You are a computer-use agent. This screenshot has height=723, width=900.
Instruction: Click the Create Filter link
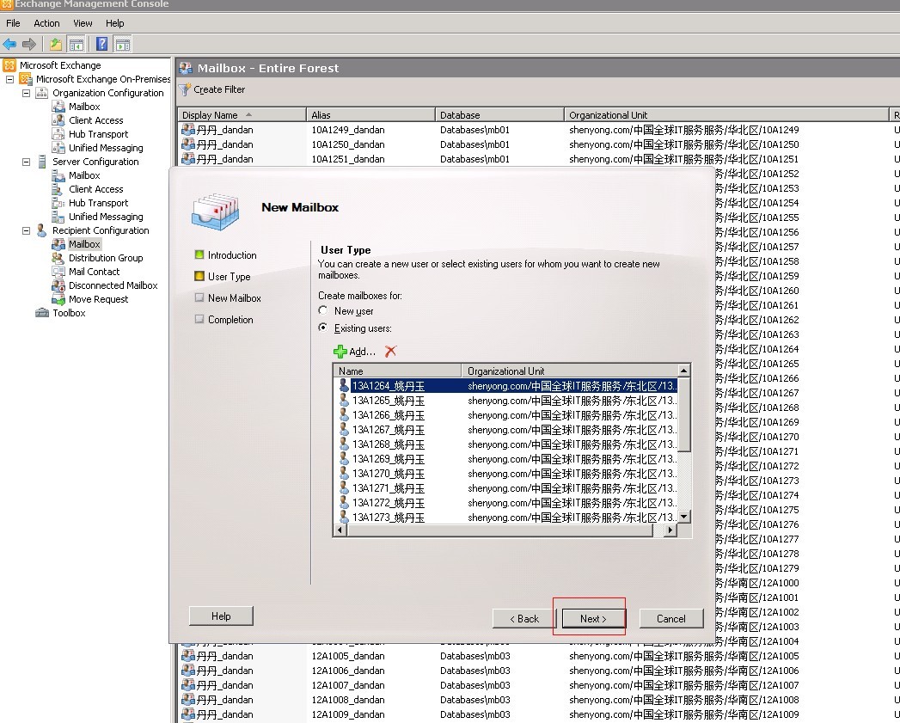pos(219,89)
